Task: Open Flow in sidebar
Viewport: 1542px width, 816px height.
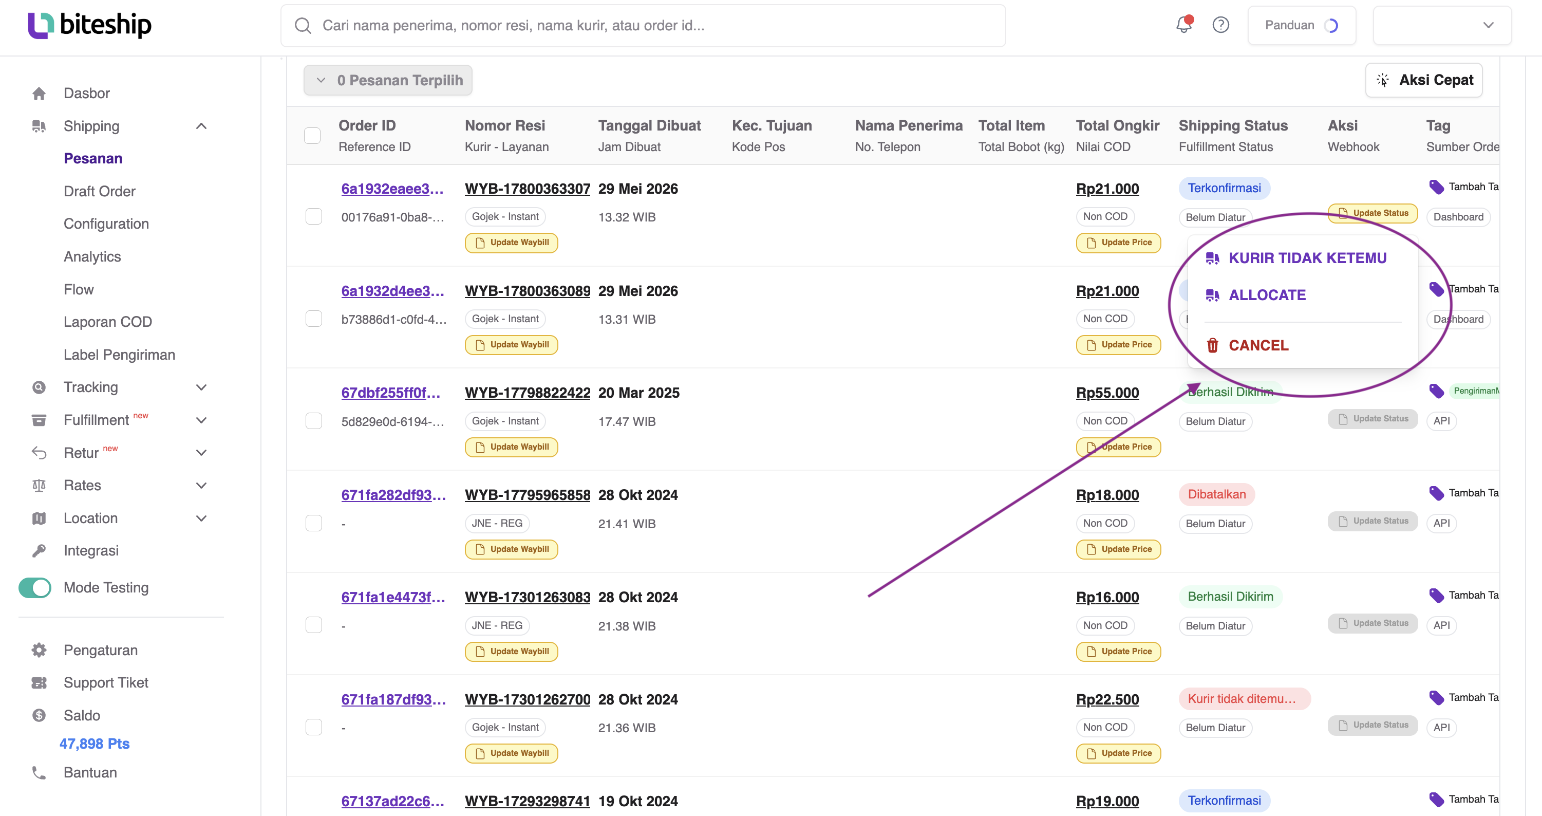Action: [x=79, y=290]
